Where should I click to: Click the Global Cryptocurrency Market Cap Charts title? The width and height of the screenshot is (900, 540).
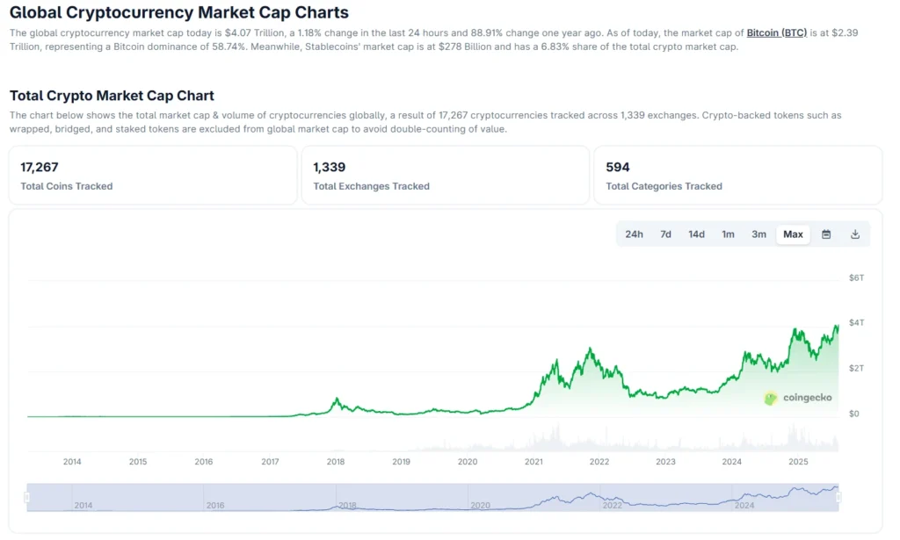click(178, 12)
